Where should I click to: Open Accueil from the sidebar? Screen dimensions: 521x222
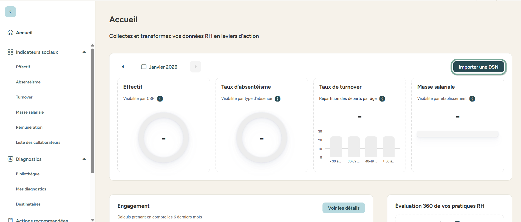point(24,33)
